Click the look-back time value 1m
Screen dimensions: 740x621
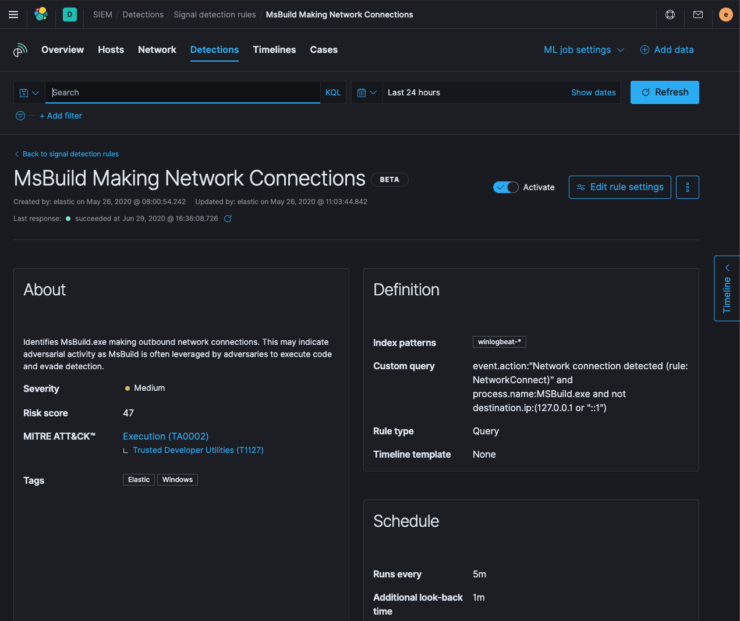(479, 597)
